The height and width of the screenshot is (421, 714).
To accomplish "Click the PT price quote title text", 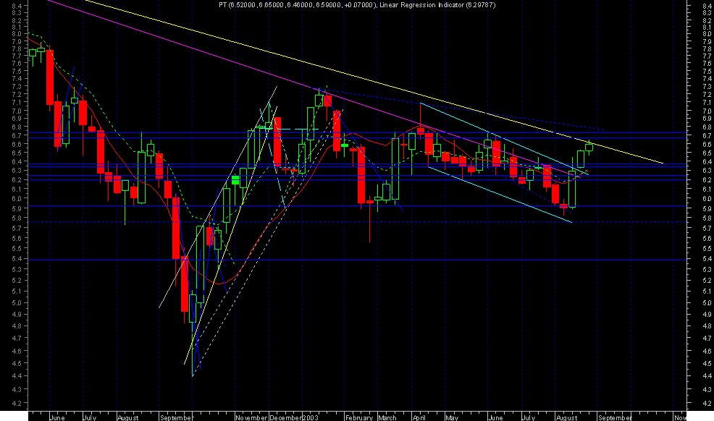I will pos(298,5).
